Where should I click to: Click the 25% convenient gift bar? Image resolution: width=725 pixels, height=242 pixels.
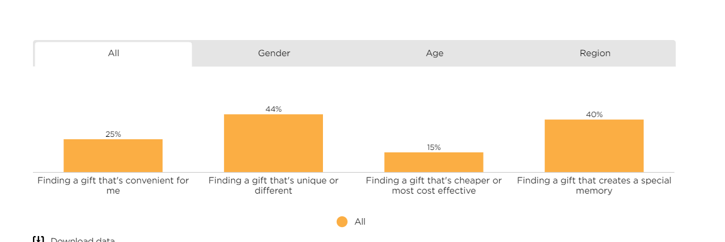tap(113, 156)
